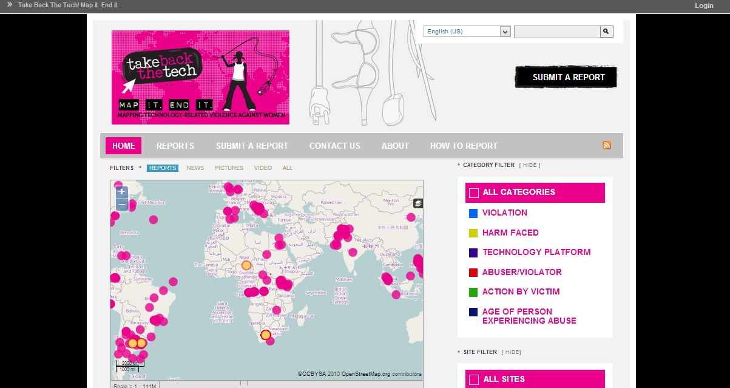This screenshot has width=730, height=388.
Task: Click the pink marker near Bermuda coast
Action: [x=153, y=219]
